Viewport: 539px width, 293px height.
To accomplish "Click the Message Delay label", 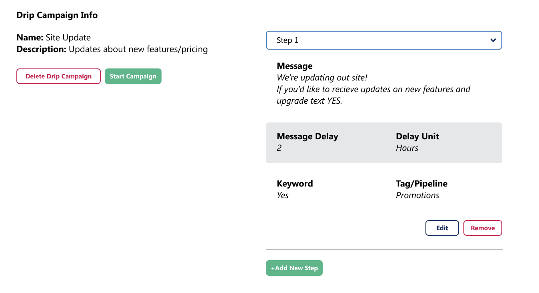I will [x=307, y=136].
